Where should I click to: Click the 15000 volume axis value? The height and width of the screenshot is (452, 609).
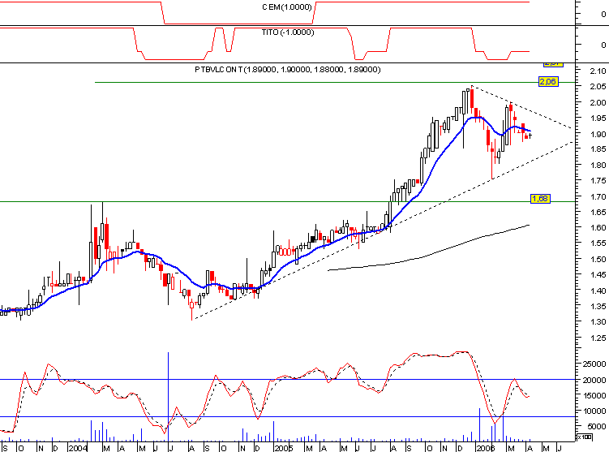pyautogui.click(x=594, y=396)
